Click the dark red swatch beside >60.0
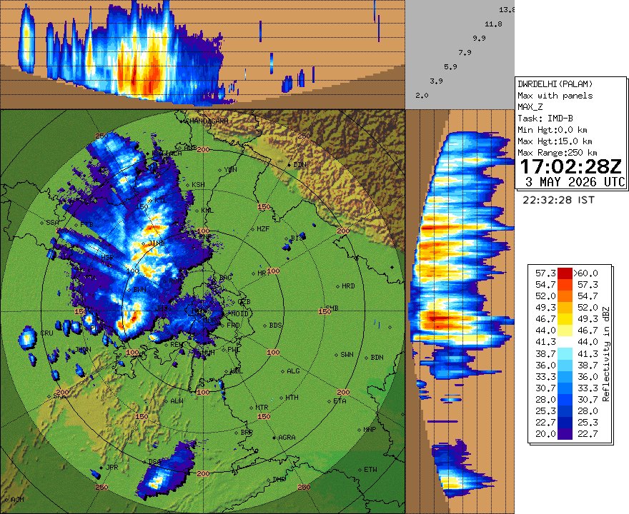 (565, 273)
